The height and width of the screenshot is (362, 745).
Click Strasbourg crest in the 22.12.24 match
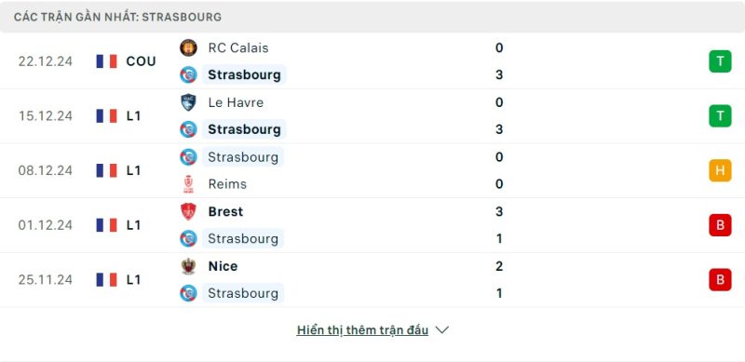pyautogui.click(x=188, y=75)
